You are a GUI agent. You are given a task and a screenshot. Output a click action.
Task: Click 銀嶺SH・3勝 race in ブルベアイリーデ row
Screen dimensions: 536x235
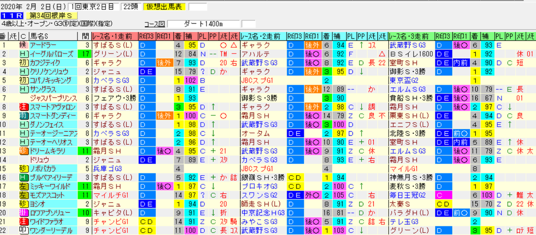(263, 178)
